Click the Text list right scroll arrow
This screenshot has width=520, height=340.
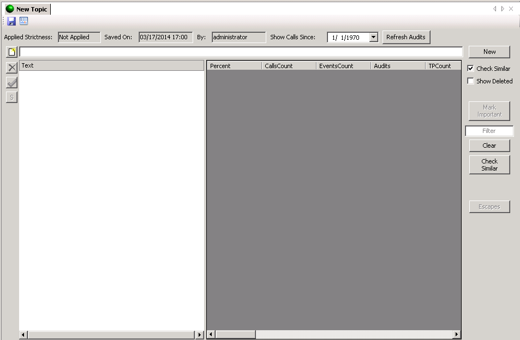click(199, 335)
